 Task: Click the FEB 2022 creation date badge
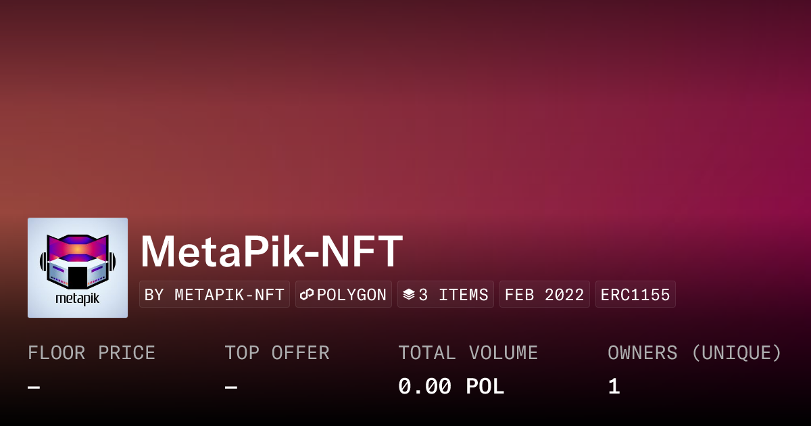pyautogui.click(x=544, y=295)
